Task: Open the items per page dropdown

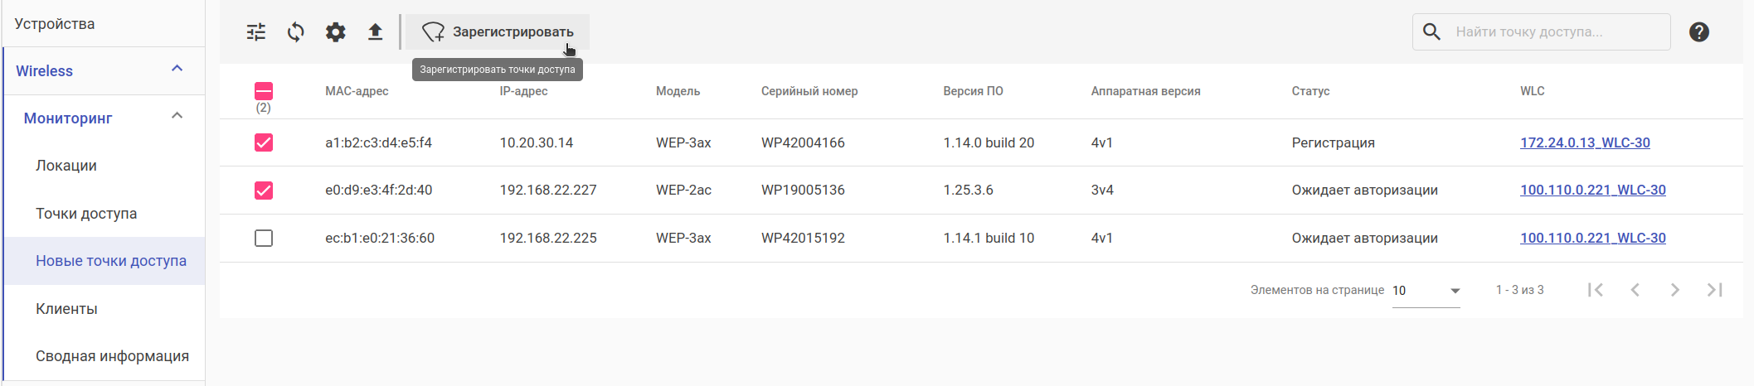Action: [x=1426, y=291]
